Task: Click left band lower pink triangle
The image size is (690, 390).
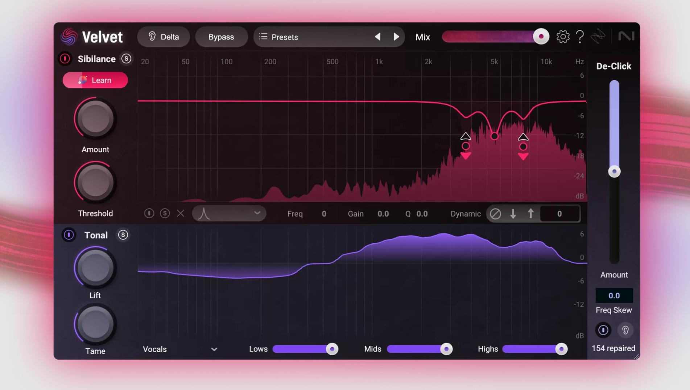Action: click(x=466, y=156)
